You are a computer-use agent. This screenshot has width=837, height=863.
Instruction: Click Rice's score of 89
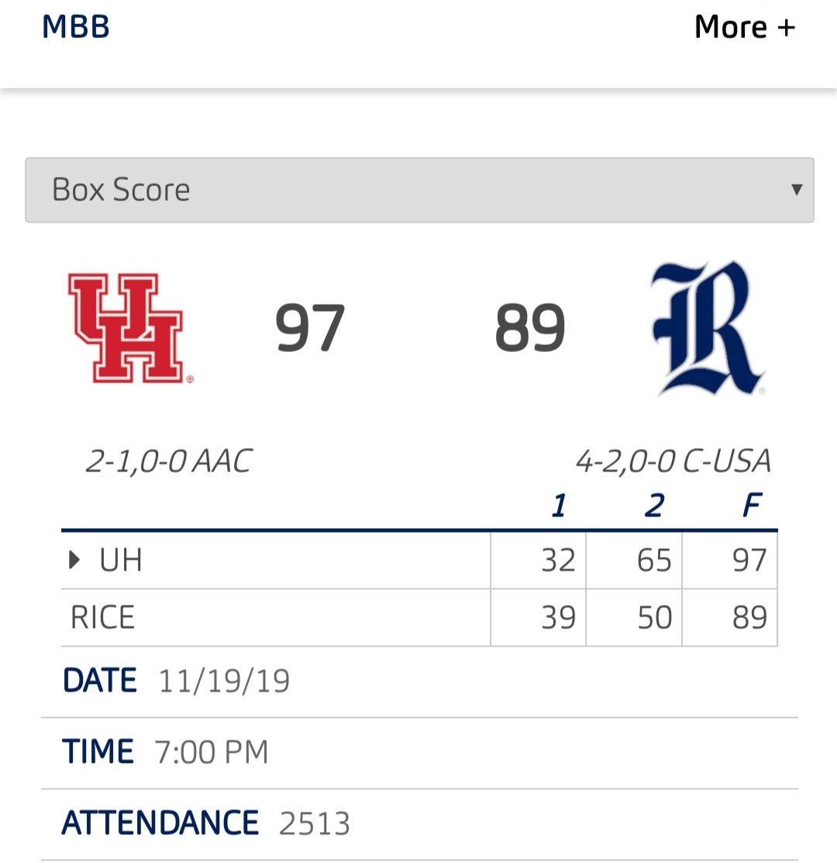pyautogui.click(x=530, y=328)
